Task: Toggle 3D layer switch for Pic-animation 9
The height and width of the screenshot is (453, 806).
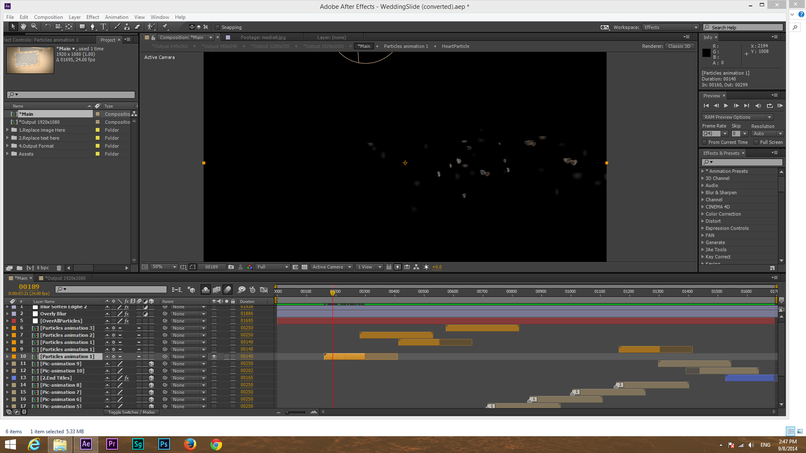Action: pos(152,364)
